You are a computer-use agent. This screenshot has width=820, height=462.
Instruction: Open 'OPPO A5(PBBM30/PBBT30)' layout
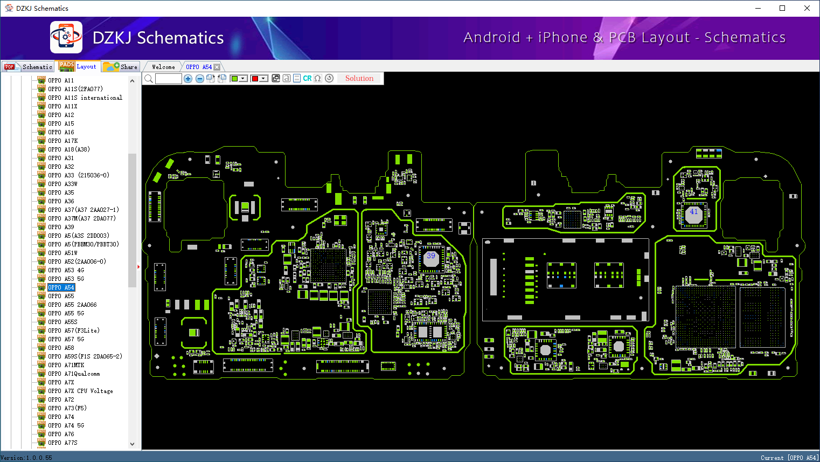click(84, 244)
